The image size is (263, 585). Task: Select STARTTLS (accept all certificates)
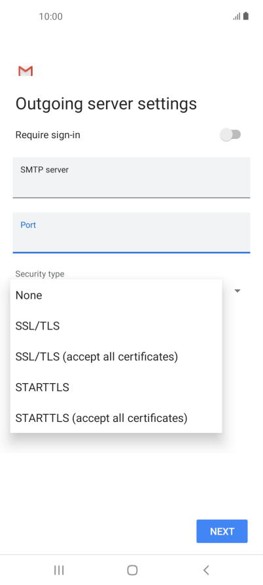point(116,418)
